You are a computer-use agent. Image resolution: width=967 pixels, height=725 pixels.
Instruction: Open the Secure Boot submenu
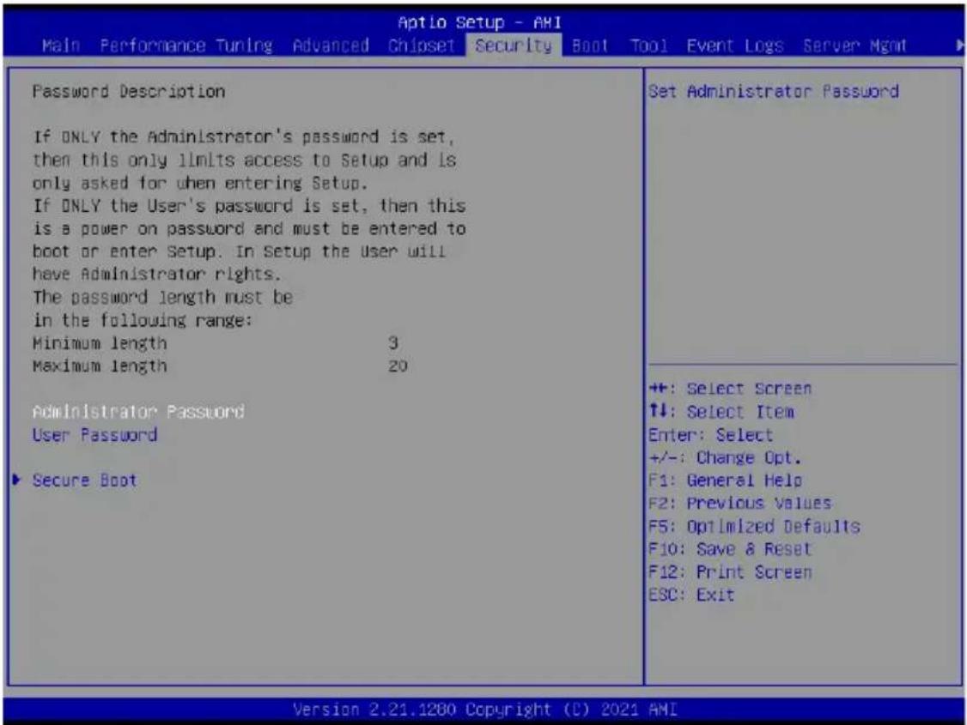(84, 480)
